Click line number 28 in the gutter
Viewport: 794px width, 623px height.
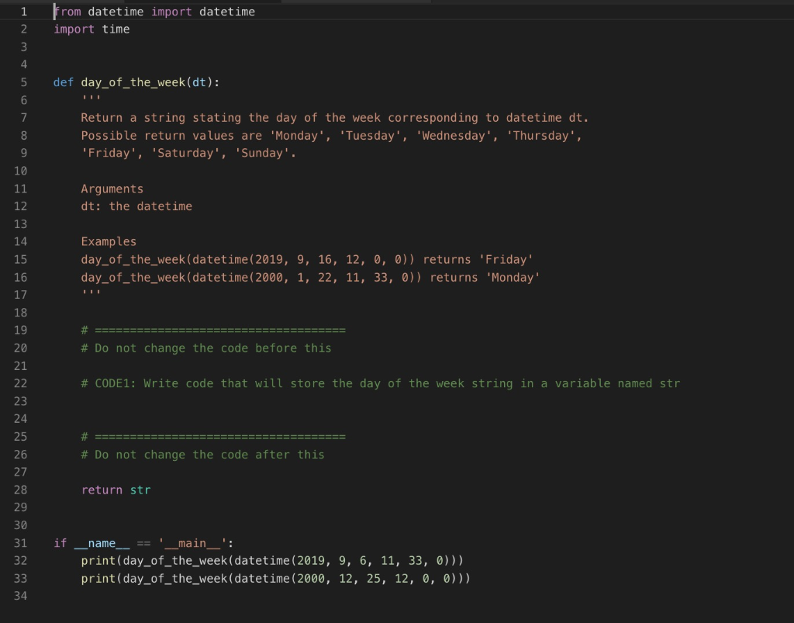(20, 490)
